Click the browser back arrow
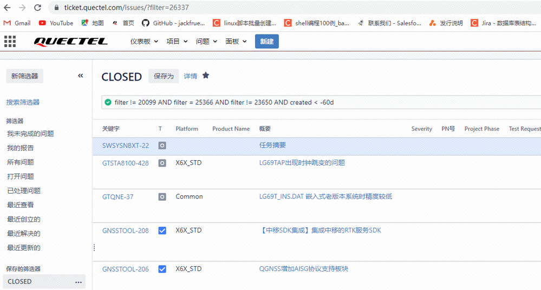Screen dimensions: 541x290 (7, 8)
